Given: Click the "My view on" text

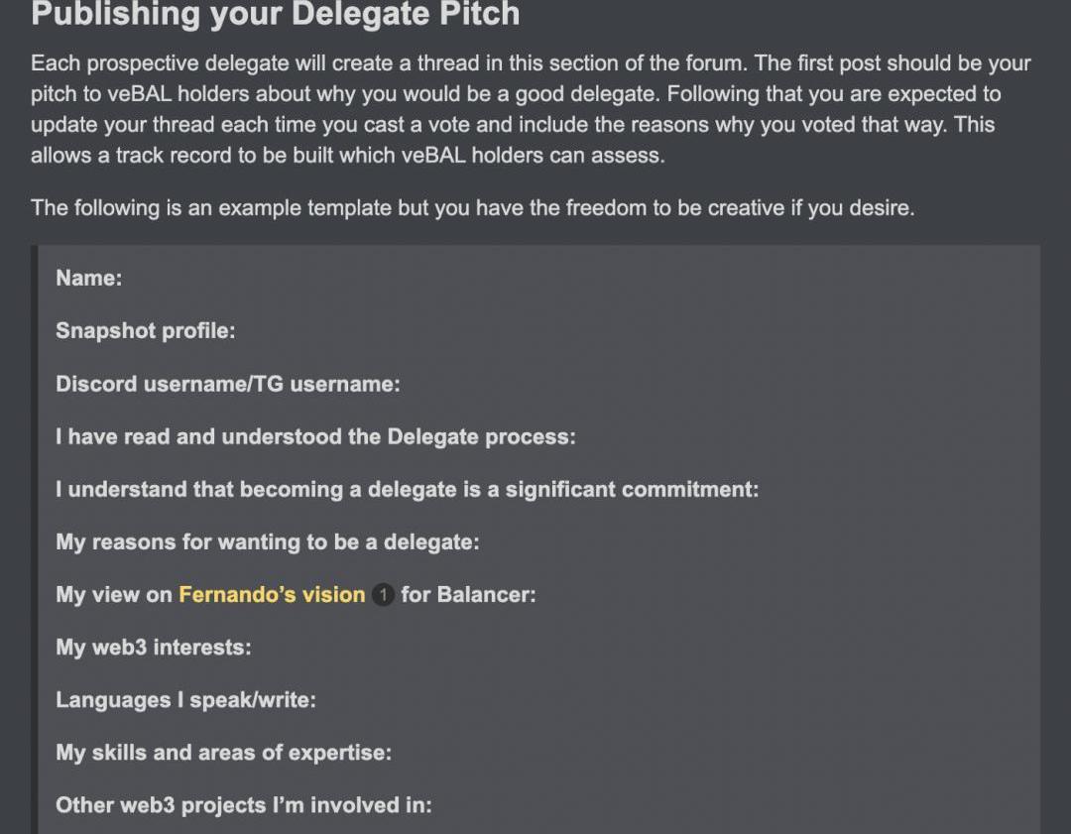Looking at the screenshot, I should point(114,595).
